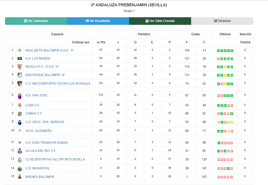Click the Equipos column header
Image resolution: width=268 pixels, height=185 pixels.
coord(57,34)
